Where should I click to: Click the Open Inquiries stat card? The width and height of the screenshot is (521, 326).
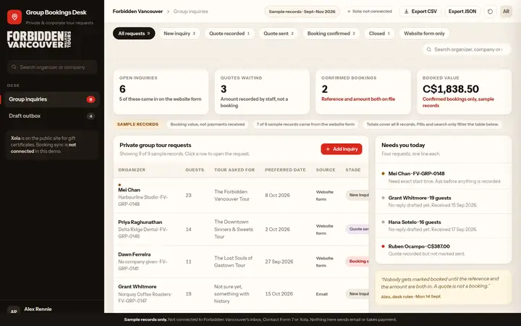click(161, 92)
